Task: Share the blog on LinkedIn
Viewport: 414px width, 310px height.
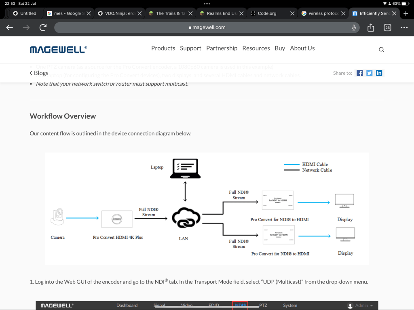Action: tap(379, 73)
